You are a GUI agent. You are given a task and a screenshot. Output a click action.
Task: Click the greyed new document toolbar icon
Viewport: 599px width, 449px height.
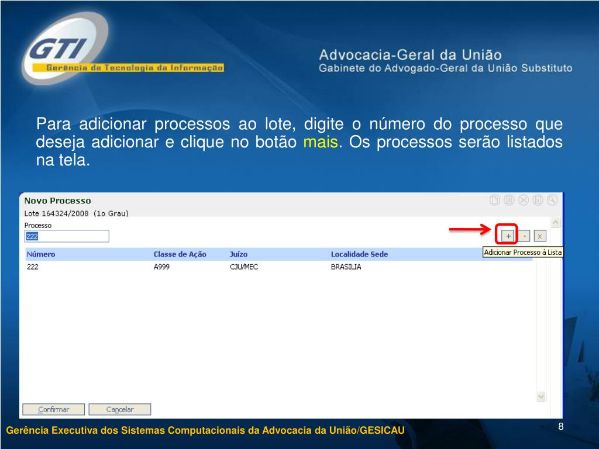click(495, 200)
